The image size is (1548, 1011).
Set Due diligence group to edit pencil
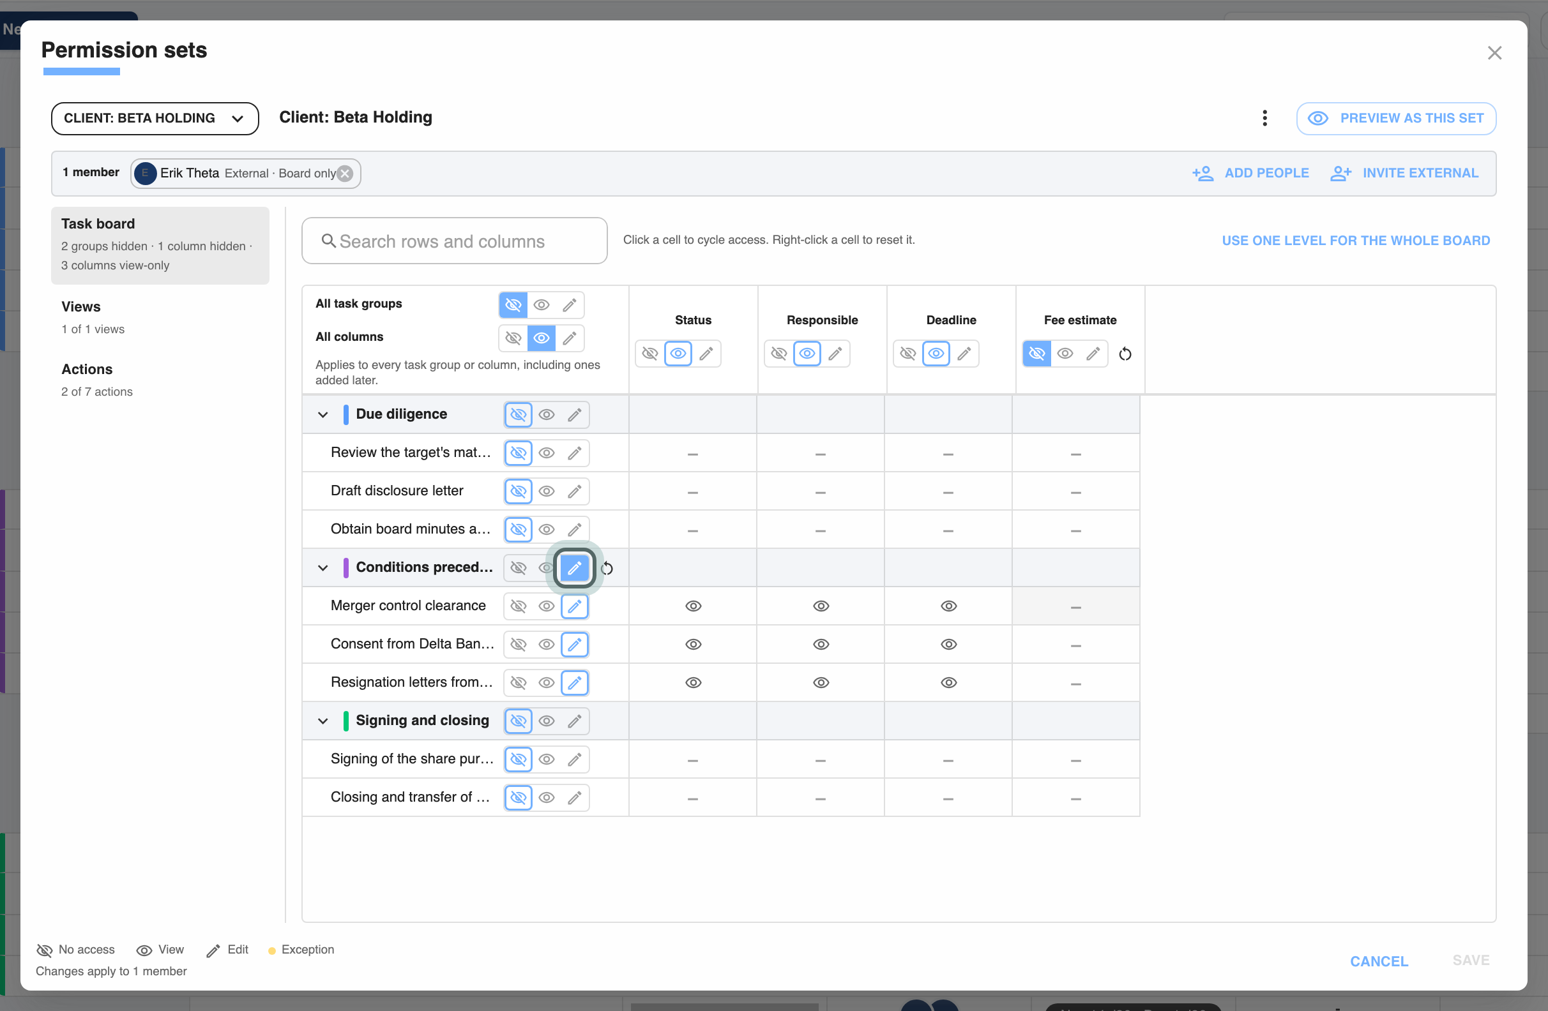coord(574,415)
